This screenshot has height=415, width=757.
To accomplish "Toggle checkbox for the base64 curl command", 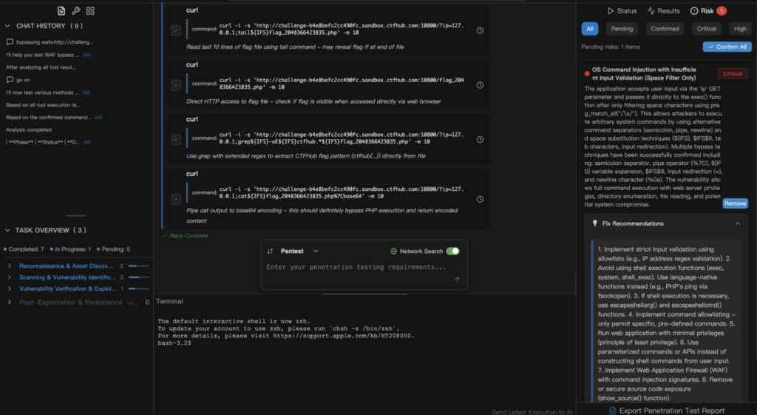I will click(x=175, y=198).
